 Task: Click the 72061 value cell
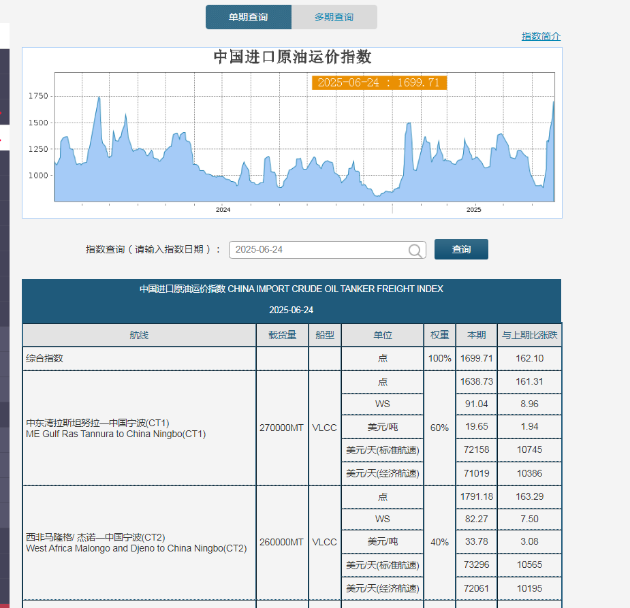pos(477,588)
